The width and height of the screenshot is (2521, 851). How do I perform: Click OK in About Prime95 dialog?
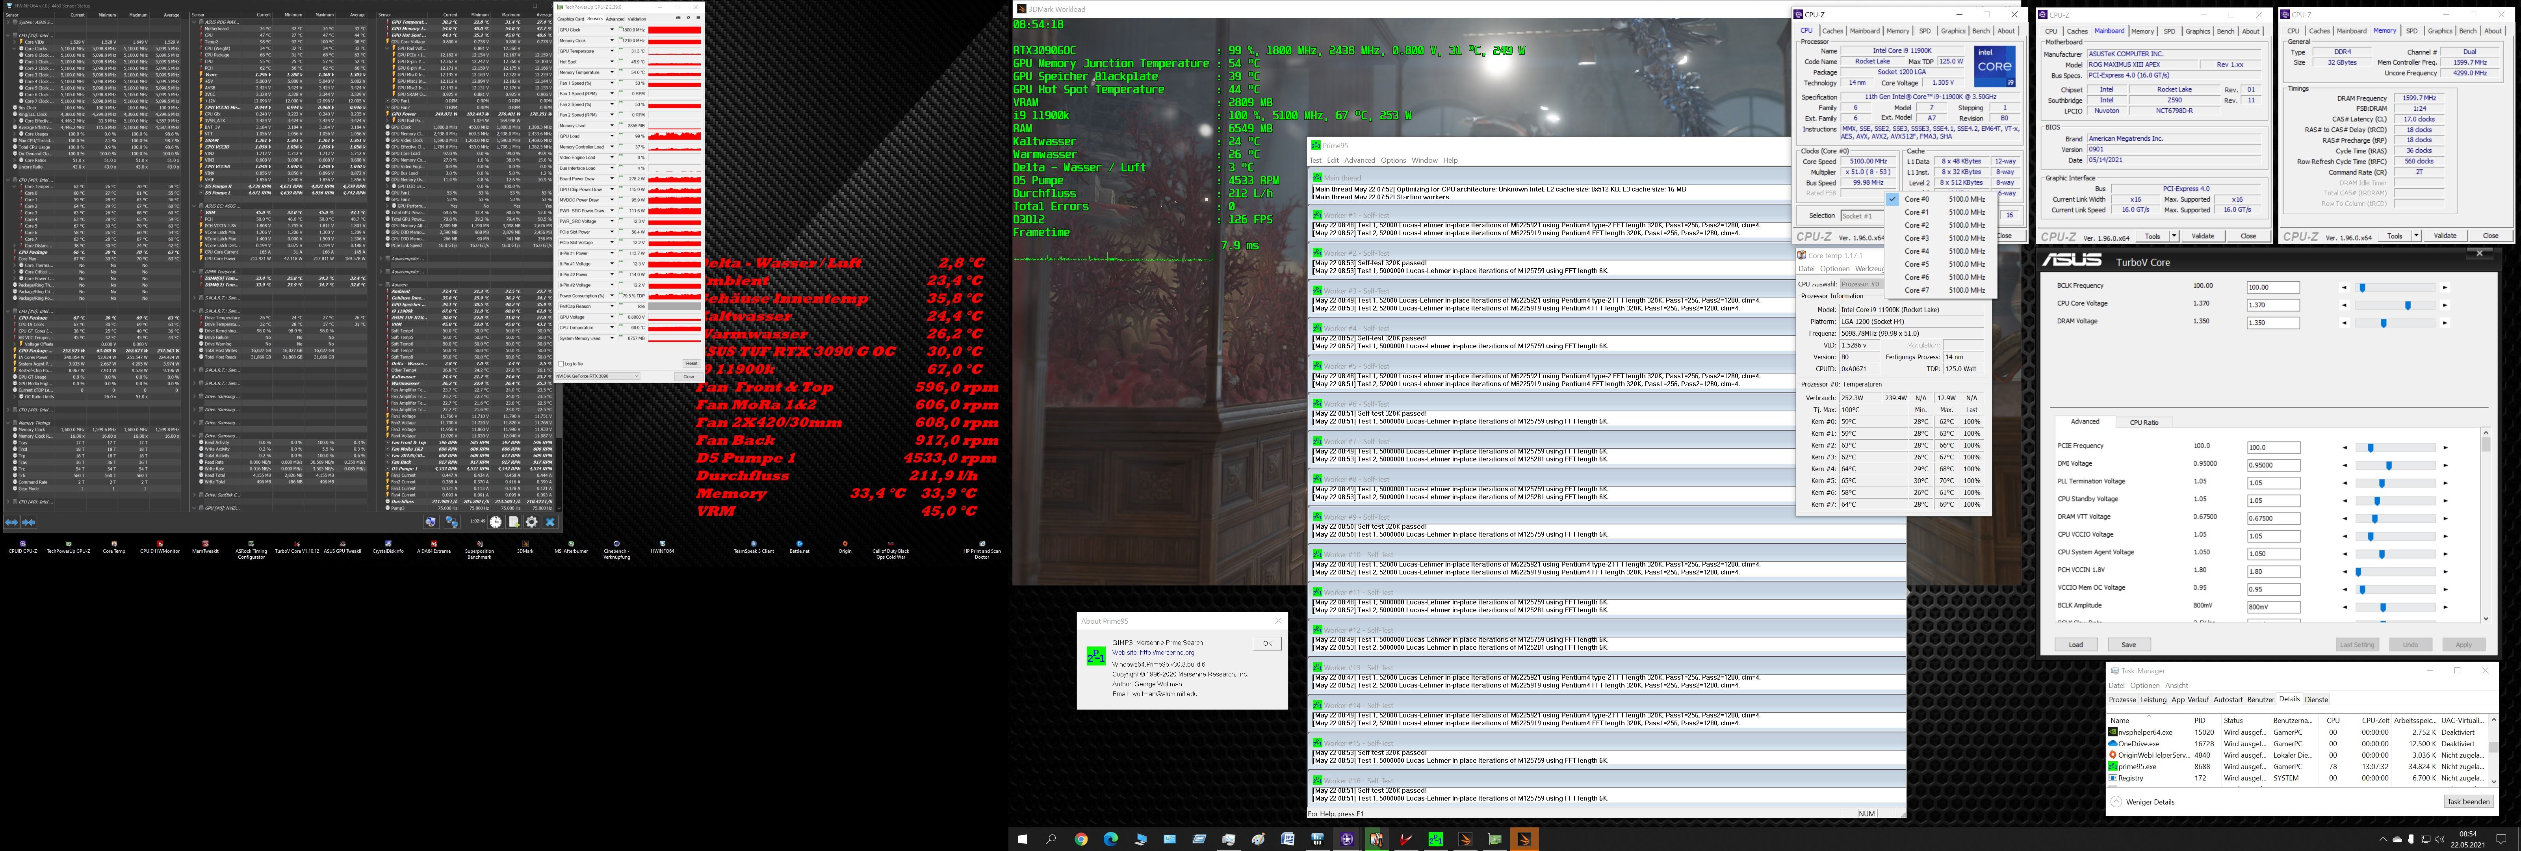click(1267, 643)
